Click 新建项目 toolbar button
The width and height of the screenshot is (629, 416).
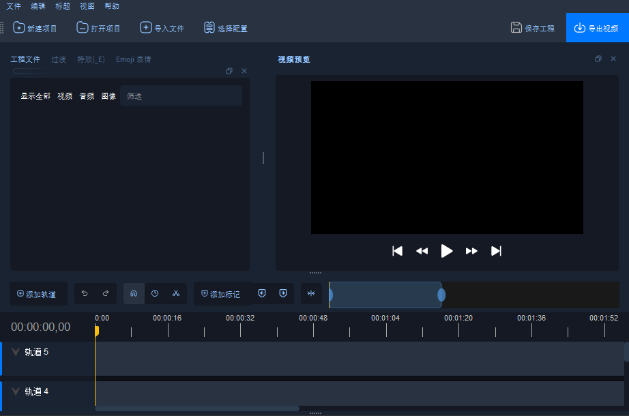35,28
